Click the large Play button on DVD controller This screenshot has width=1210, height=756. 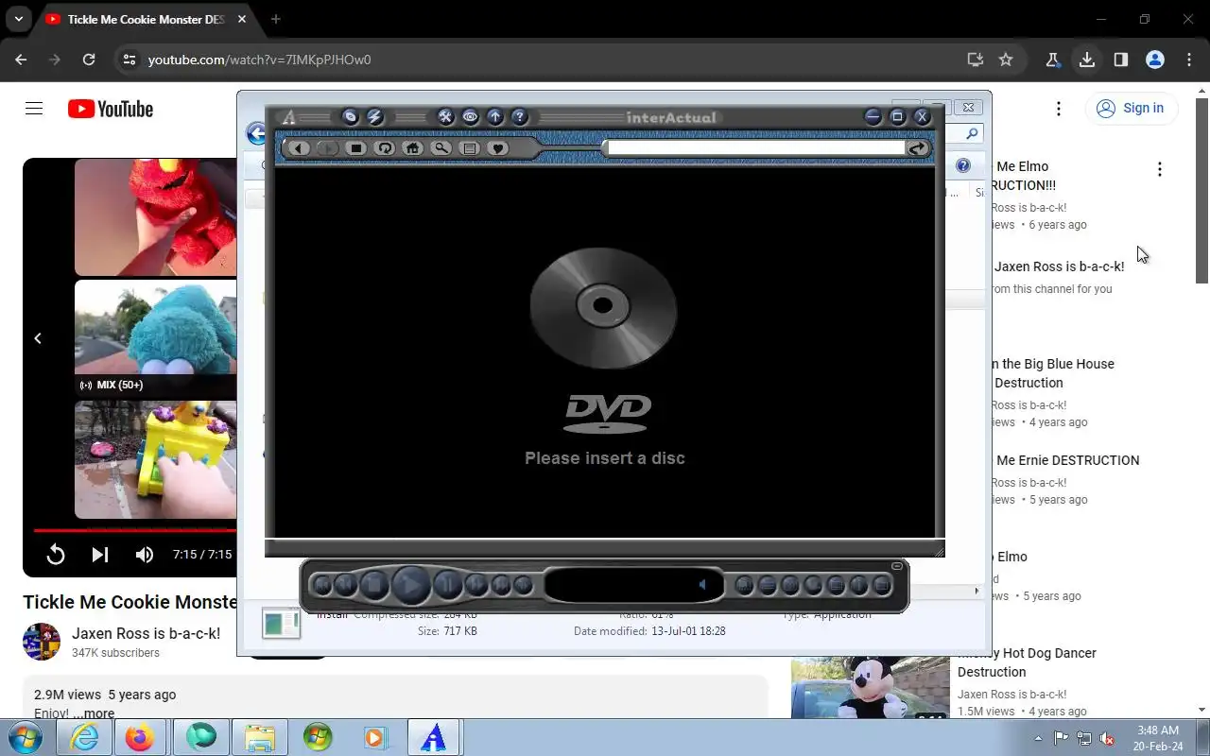click(411, 585)
